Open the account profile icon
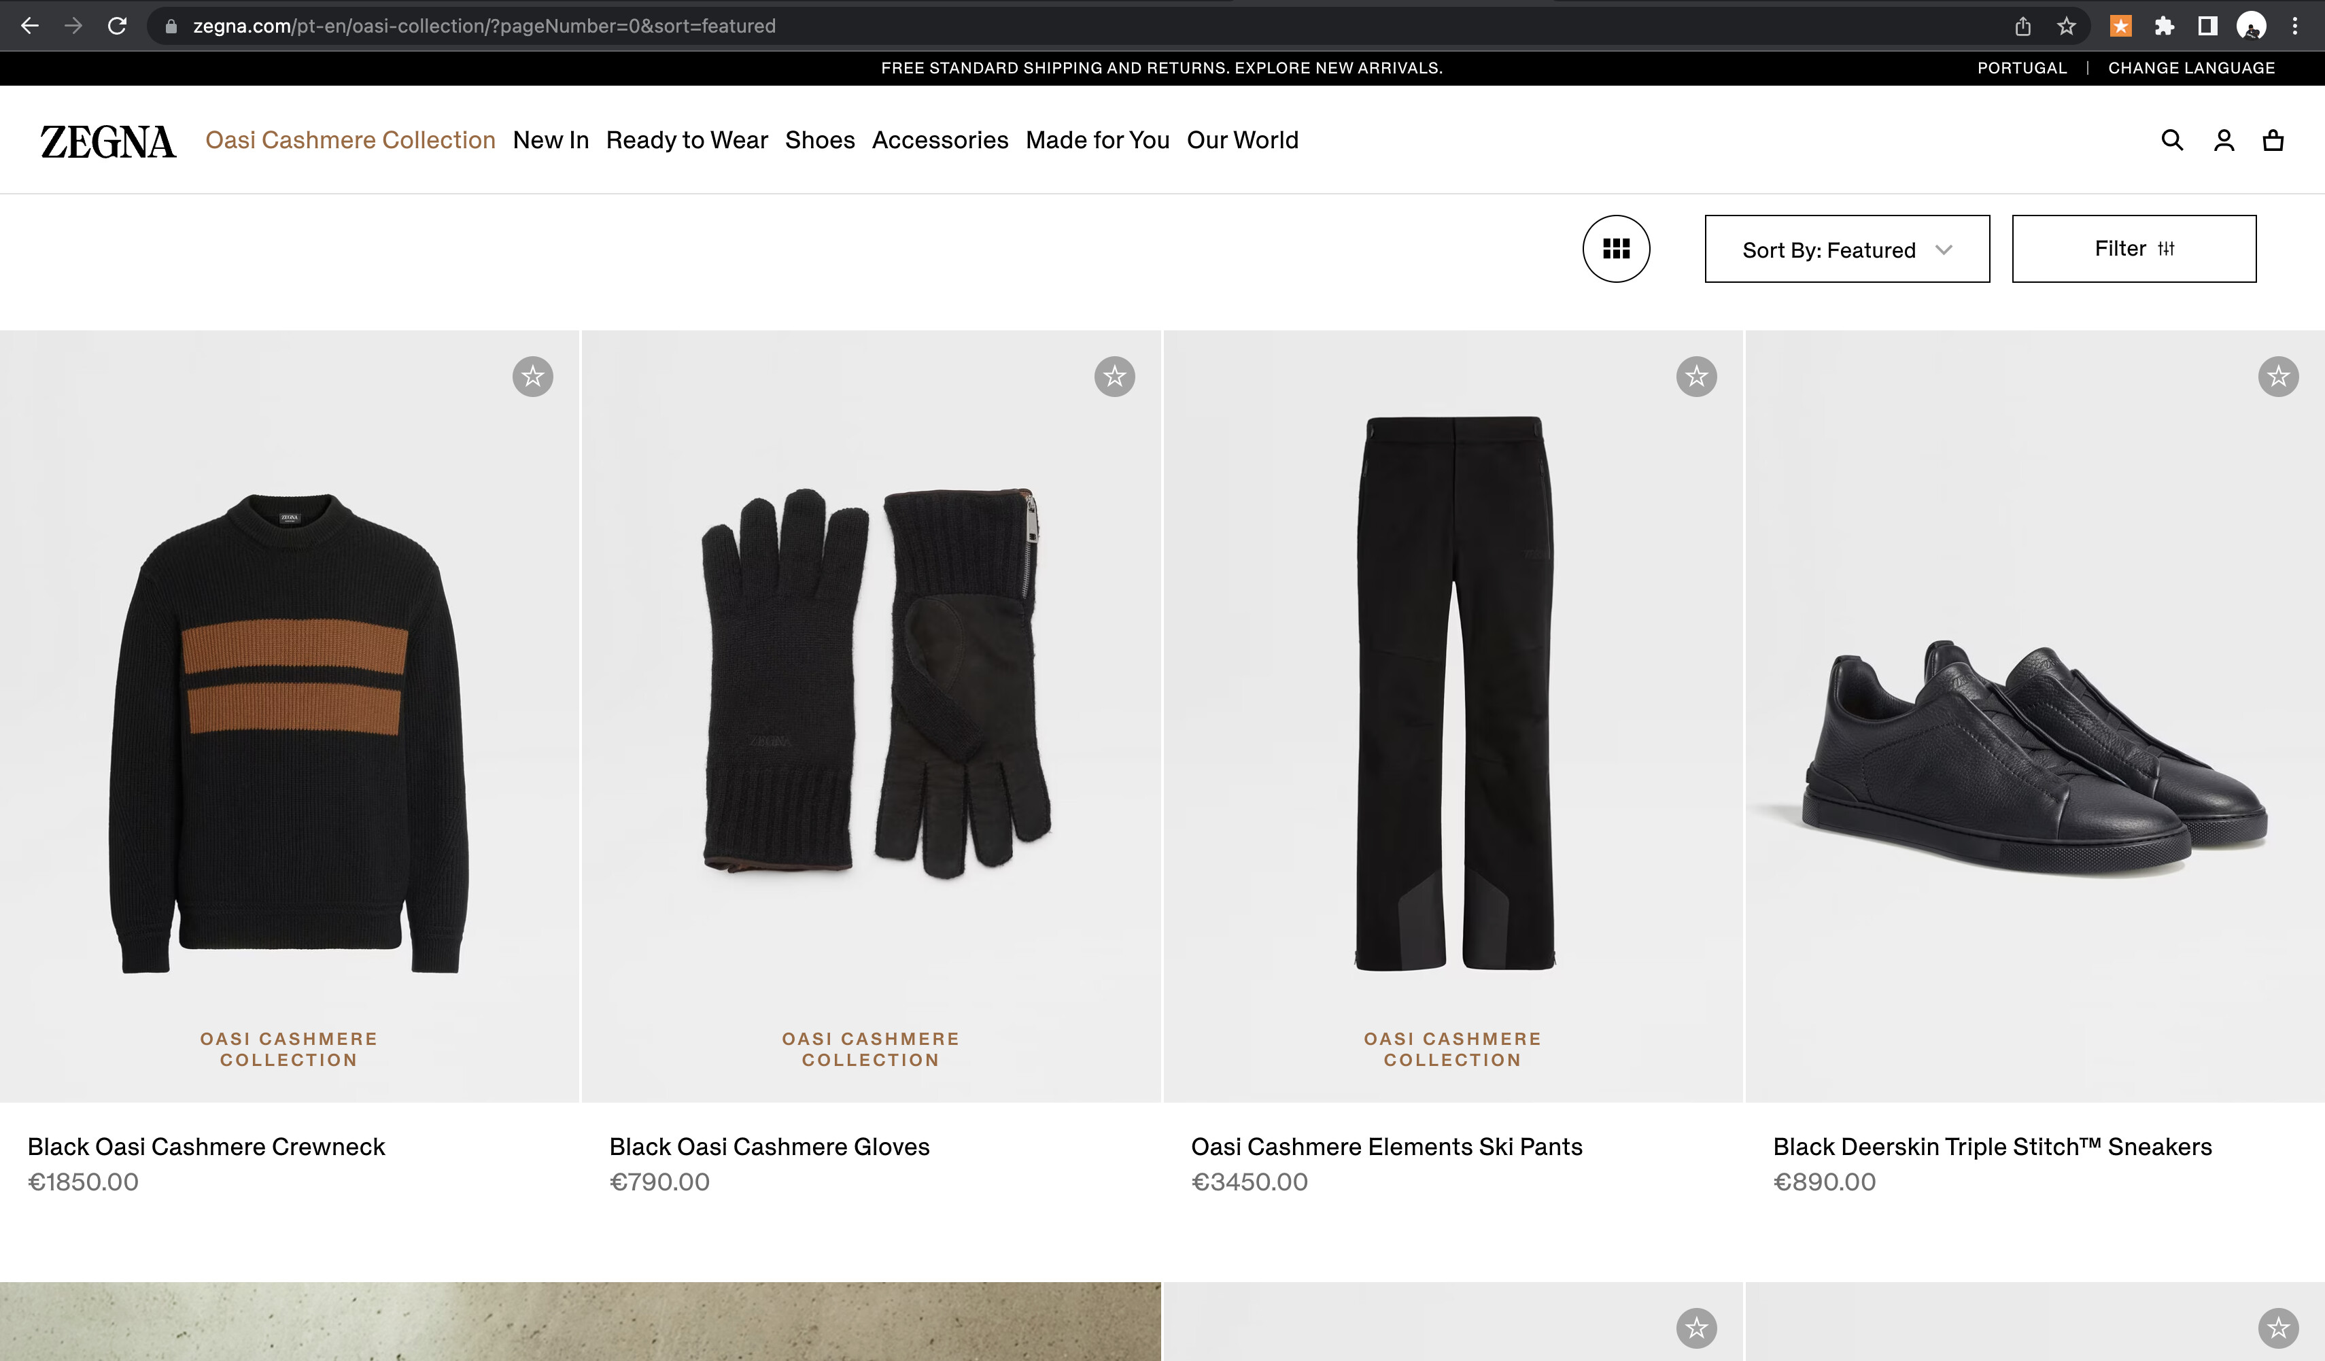This screenshot has width=2325, height=1361. coord(2224,140)
